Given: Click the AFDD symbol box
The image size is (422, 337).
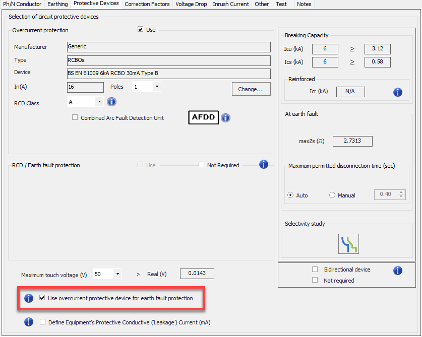Looking at the screenshot, I should coord(203,117).
